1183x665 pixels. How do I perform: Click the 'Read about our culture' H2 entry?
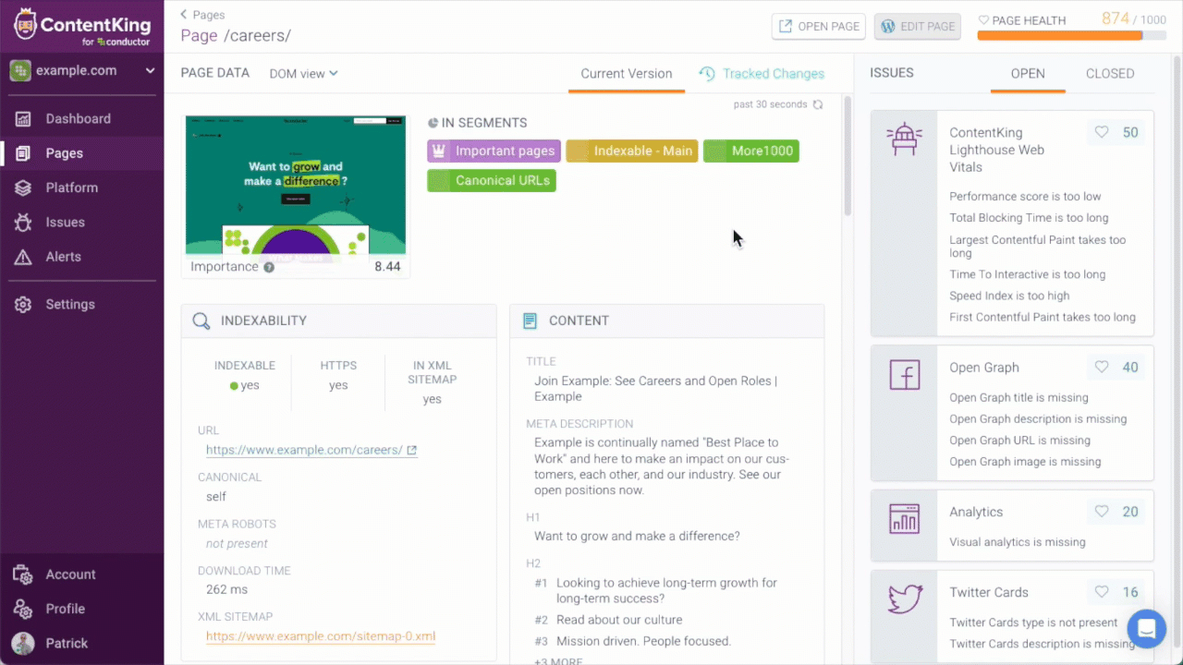tap(619, 620)
